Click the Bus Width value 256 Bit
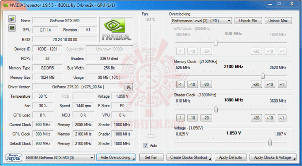This screenshot has width=302, height=166. pyautogui.click(x=109, y=68)
